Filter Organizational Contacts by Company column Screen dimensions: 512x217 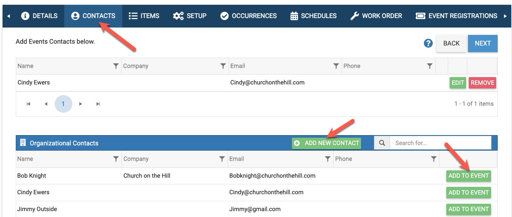[222, 159]
